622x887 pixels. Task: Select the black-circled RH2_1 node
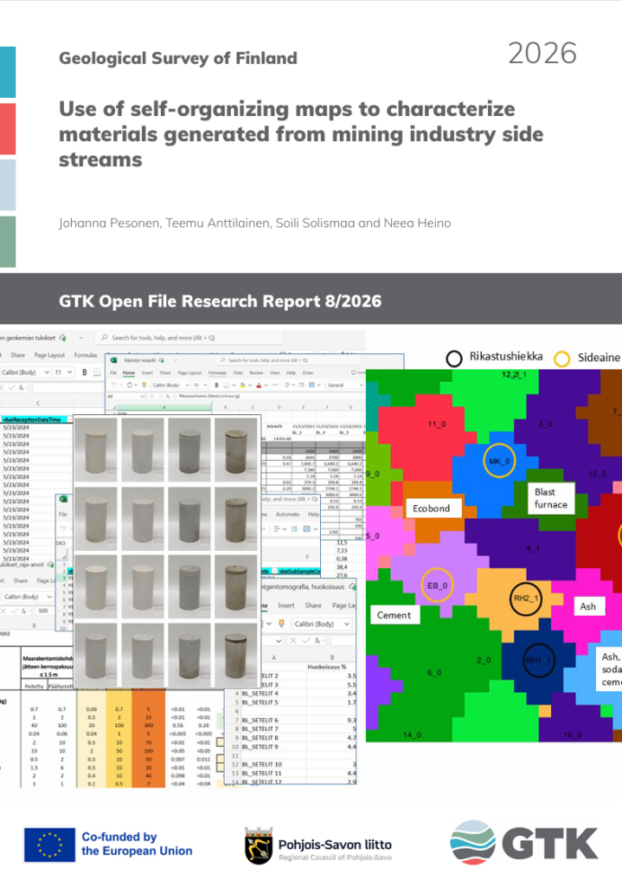(523, 599)
